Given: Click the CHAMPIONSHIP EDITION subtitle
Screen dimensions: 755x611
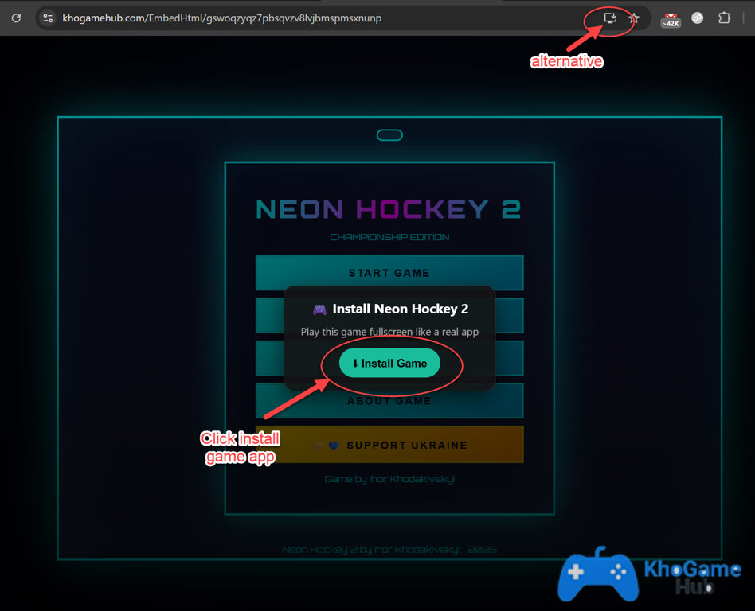Looking at the screenshot, I should coord(389,237).
